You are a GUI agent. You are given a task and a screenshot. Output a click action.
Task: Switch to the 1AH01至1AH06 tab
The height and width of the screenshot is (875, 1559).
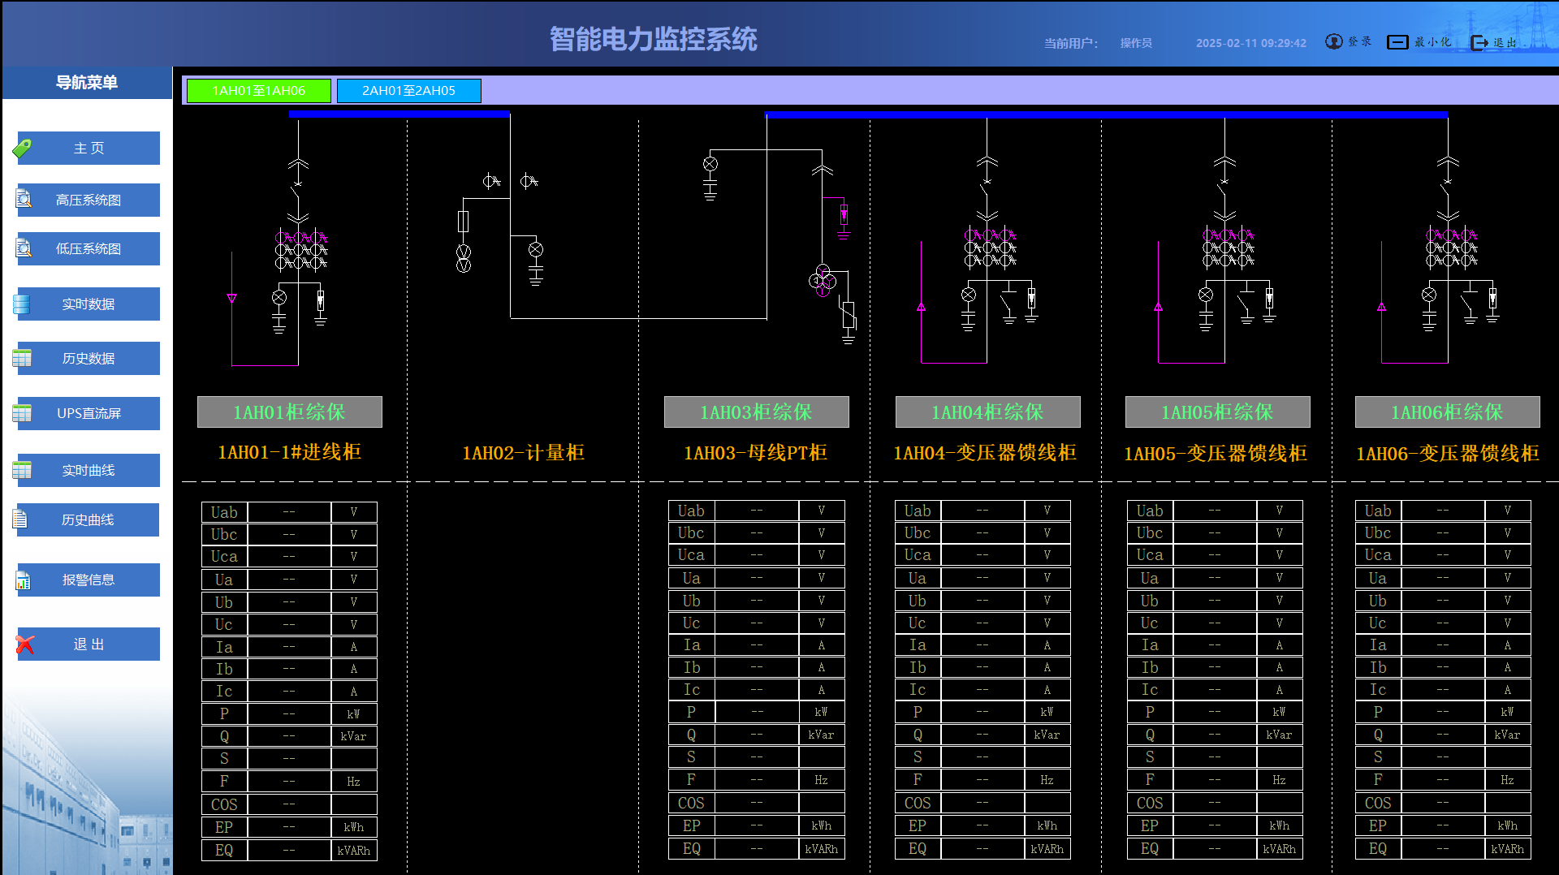click(x=258, y=91)
